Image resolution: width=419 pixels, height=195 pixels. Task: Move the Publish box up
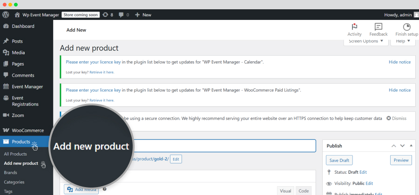pyautogui.click(x=393, y=146)
